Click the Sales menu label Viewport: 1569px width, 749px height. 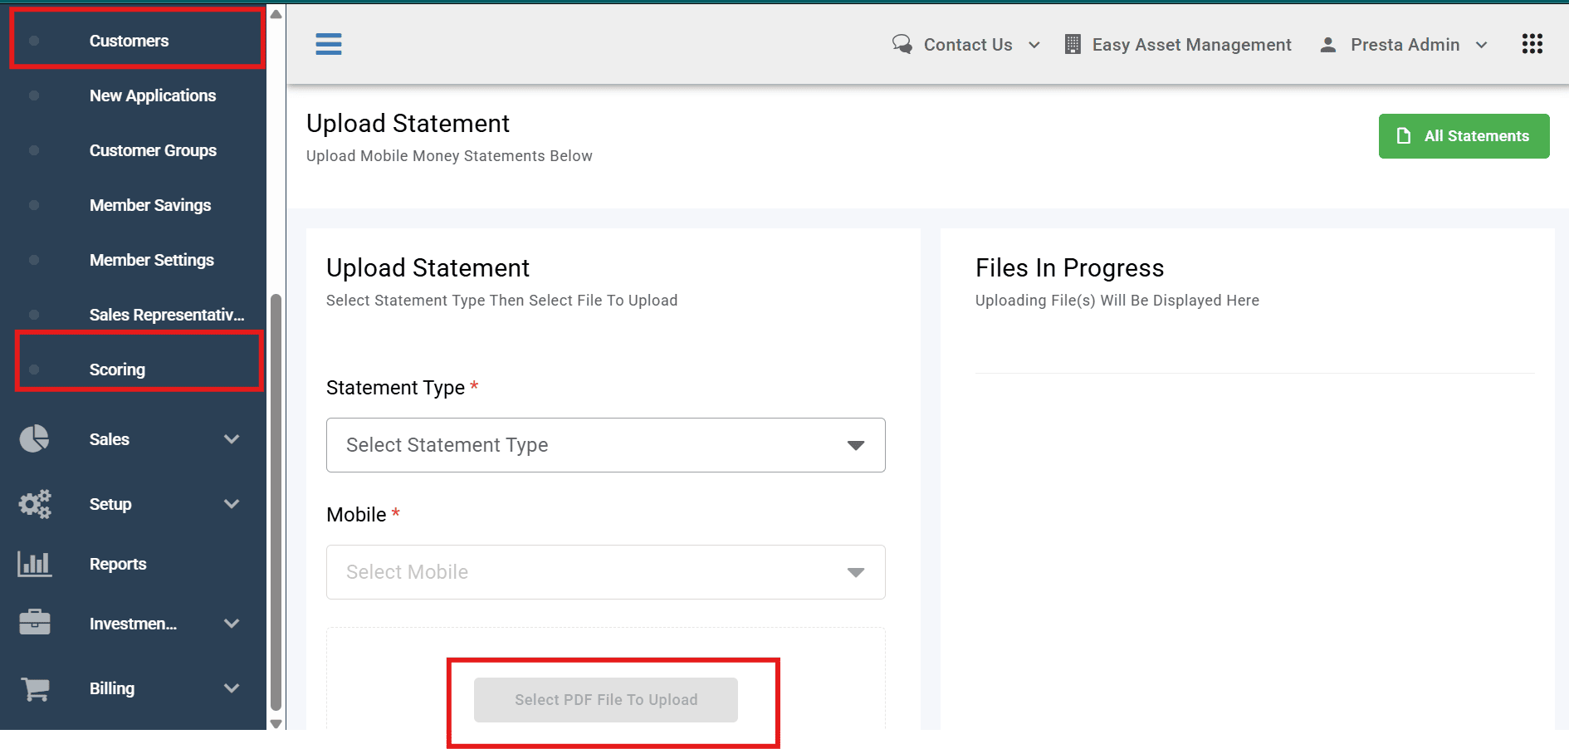pos(110,439)
